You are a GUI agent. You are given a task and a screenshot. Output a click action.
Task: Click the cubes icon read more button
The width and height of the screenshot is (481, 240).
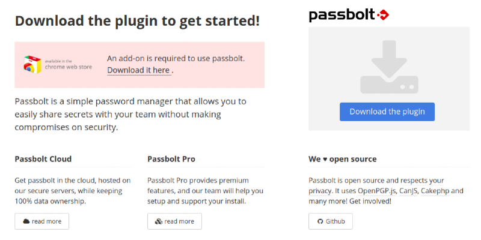pos(174,221)
